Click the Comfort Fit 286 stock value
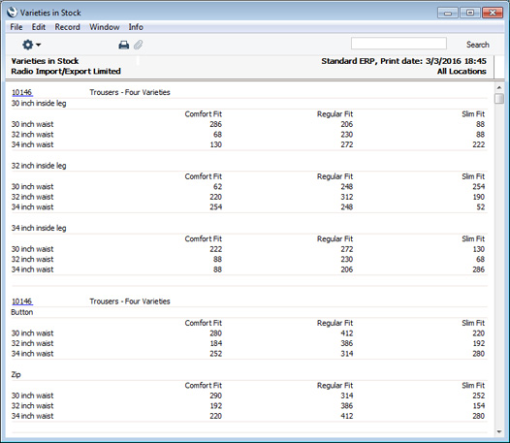 coord(215,124)
